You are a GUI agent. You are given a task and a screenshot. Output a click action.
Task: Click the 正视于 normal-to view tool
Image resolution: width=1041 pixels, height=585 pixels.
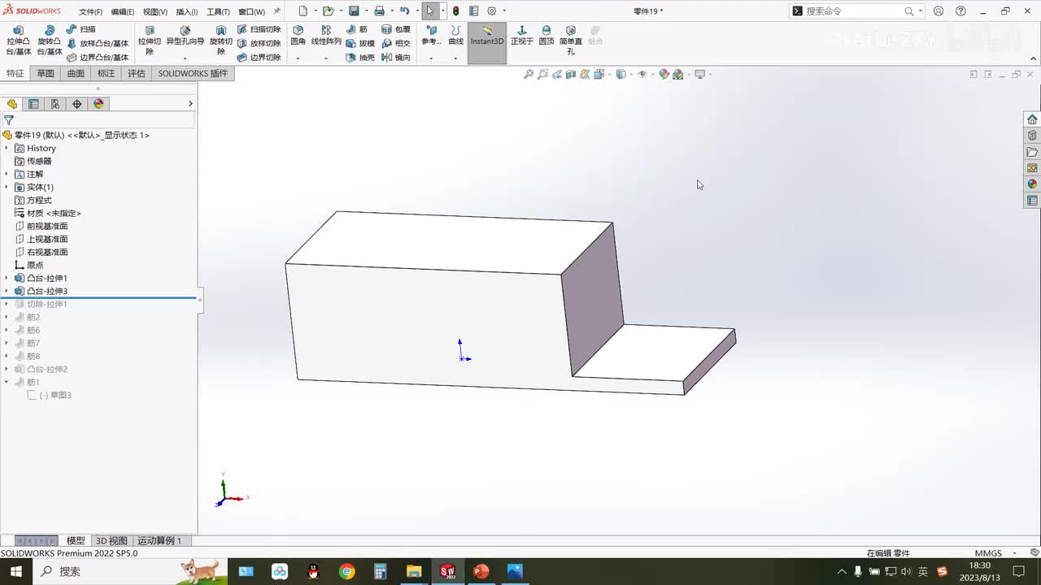pyautogui.click(x=522, y=36)
